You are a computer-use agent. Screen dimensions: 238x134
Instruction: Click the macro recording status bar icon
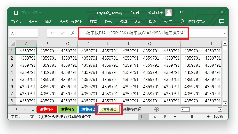(x=32, y=116)
